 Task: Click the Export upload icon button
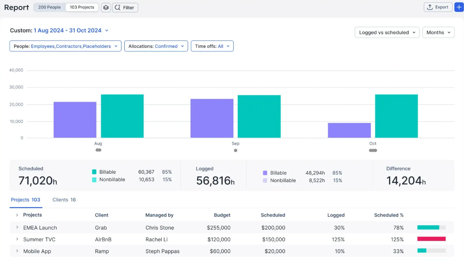tap(438, 7)
